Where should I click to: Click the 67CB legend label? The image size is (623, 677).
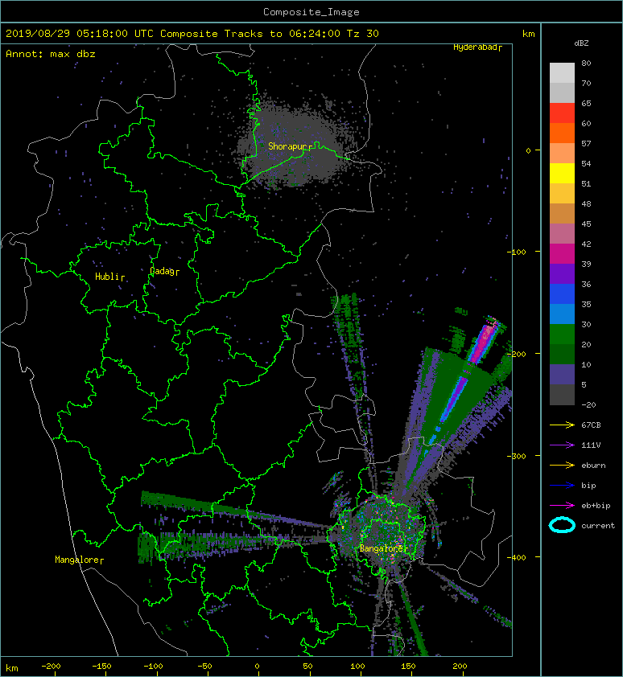pyautogui.click(x=591, y=425)
